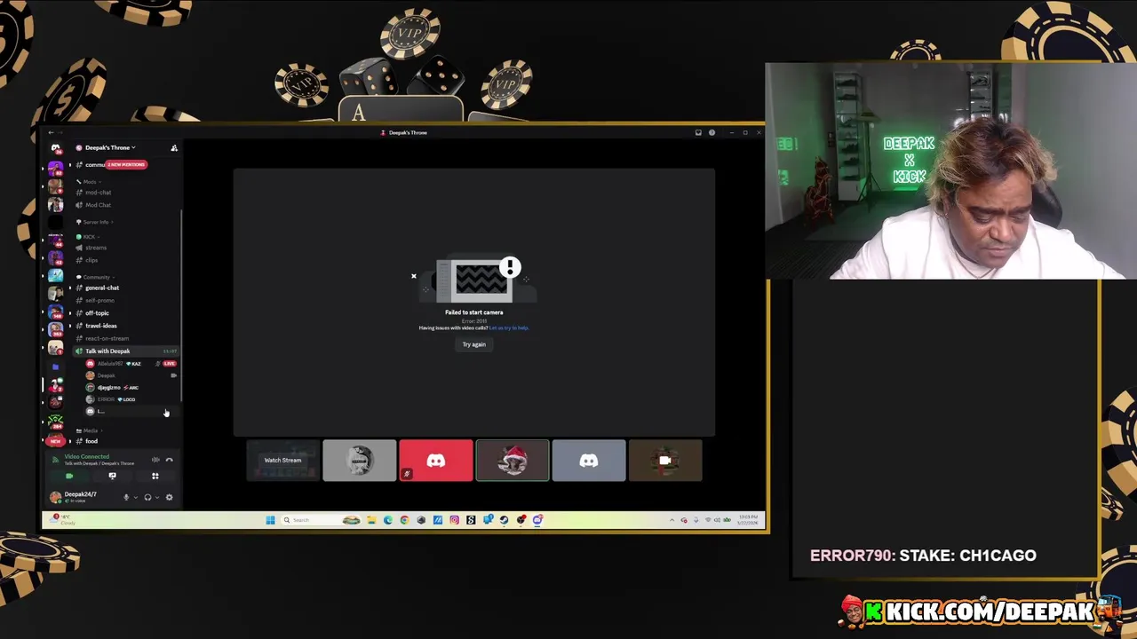
Task: Disconnect from voice with hang-up icon
Action: (169, 460)
